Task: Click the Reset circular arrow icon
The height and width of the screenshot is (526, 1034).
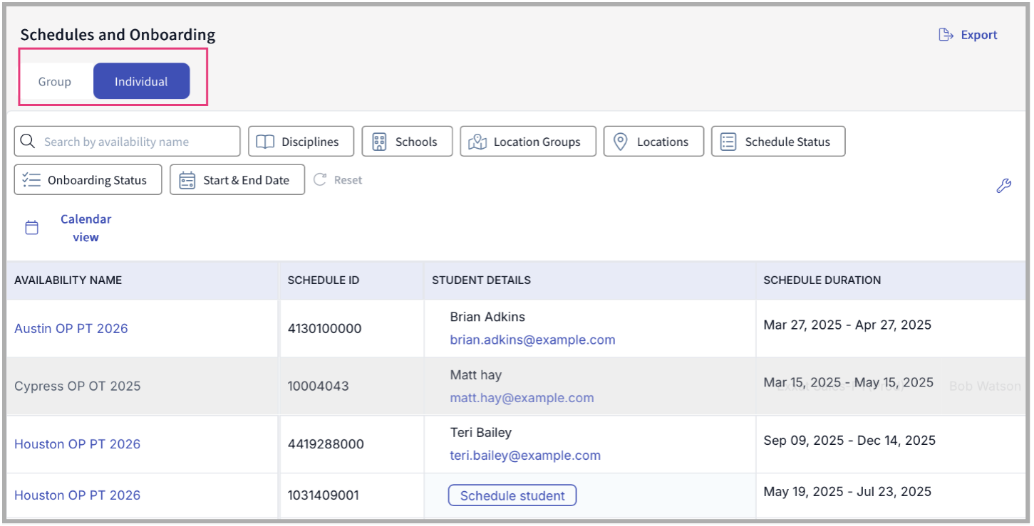Action: tap(320, 180)
